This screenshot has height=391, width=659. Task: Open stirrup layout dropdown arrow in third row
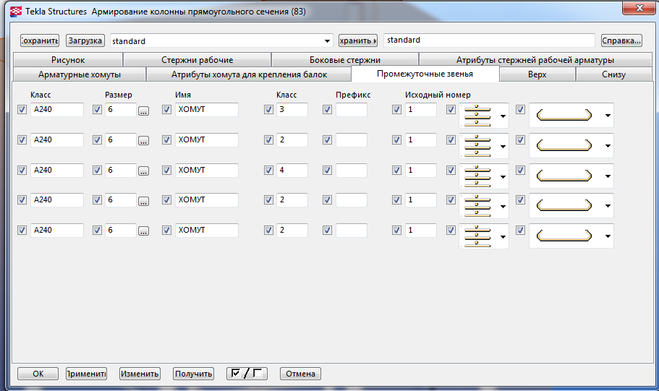coord(503,176)
